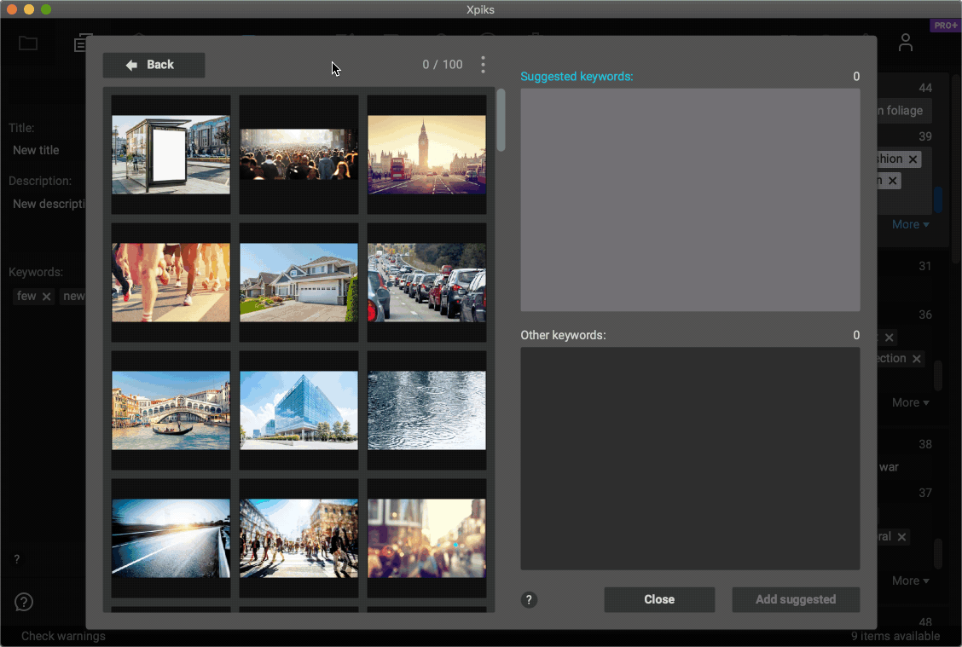Click the help icon beside Close button
This screenshot has width=962, height=647.
pyautogui.click(x=530, y=599)
